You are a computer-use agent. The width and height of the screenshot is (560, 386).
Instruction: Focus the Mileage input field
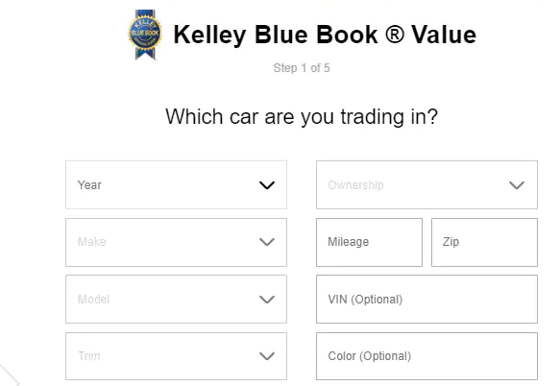(369, 242)
